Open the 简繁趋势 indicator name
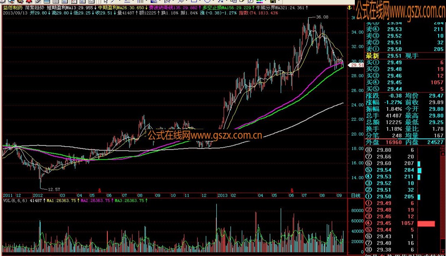 pyautogui.click(x=34, y=8)
